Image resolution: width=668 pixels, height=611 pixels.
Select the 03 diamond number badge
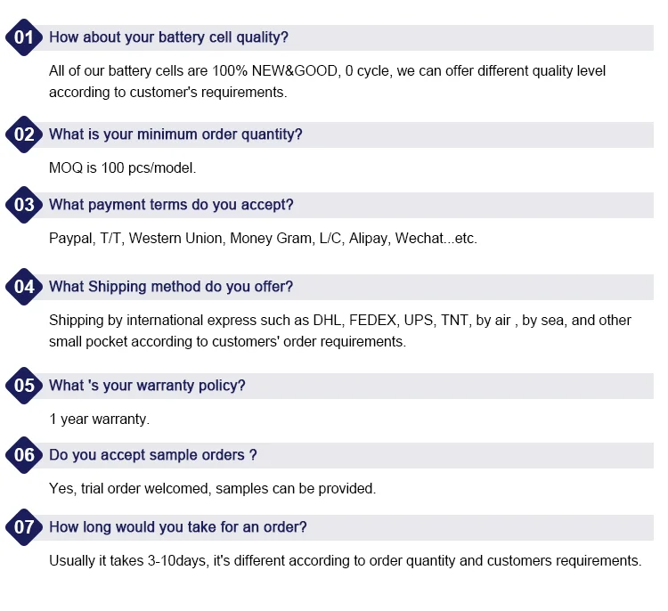[x=24, y=205]
